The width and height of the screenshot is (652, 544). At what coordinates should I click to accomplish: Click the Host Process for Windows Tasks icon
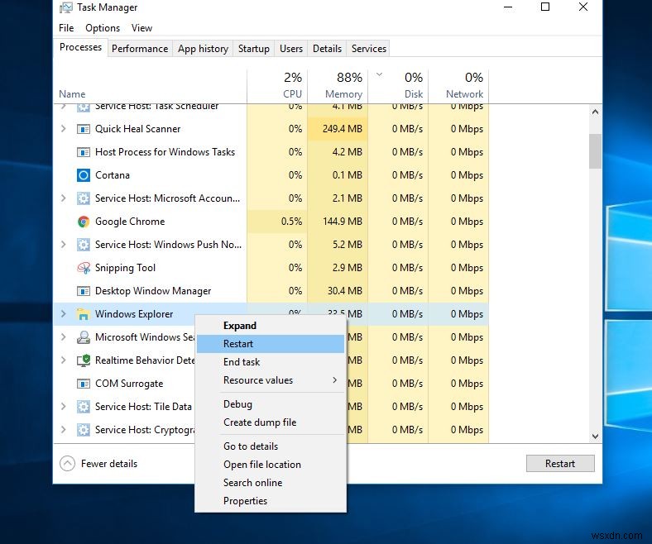[84, 152]
